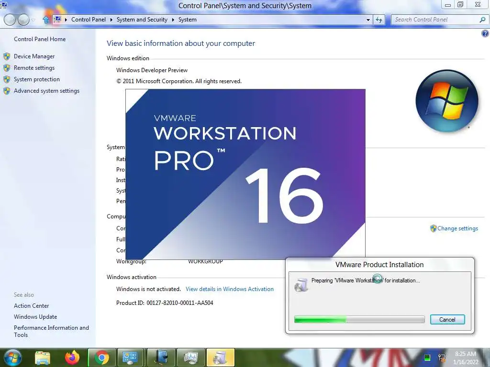This screenshot has width=490, height=367.
Task: Restore down the Control Panel window
Action: pyautogui.click(x=460, y=5)
